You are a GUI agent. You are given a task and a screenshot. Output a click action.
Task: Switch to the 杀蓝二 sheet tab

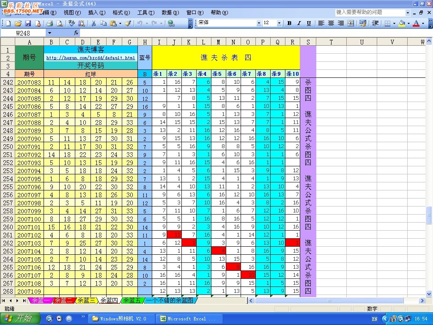(63, 300)
